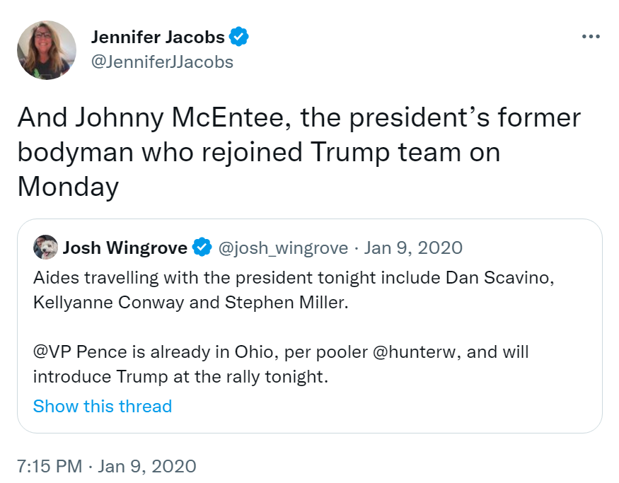
Task: Open the @josh_wingrove handle
Action: [283, 248]
